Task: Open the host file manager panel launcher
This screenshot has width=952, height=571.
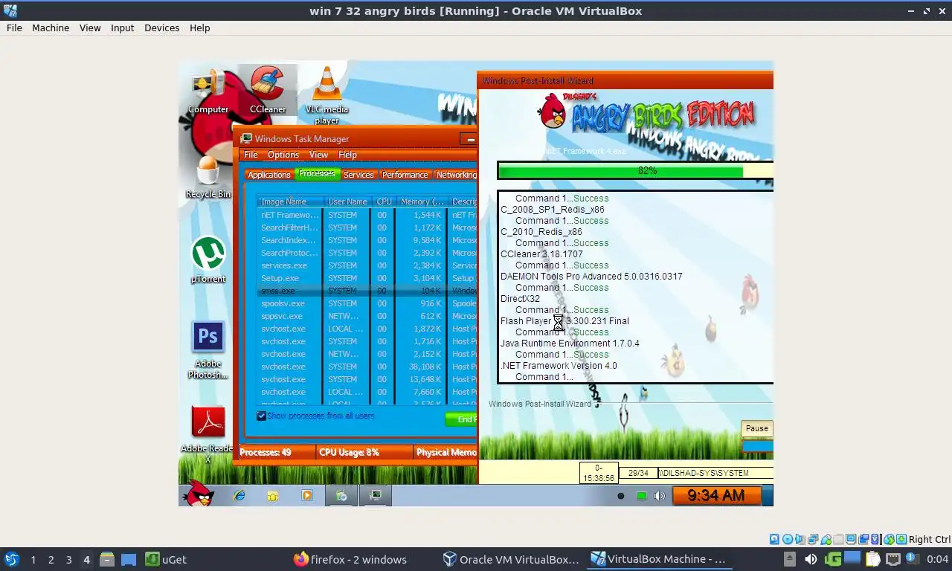Action: [x=106, y=559]
